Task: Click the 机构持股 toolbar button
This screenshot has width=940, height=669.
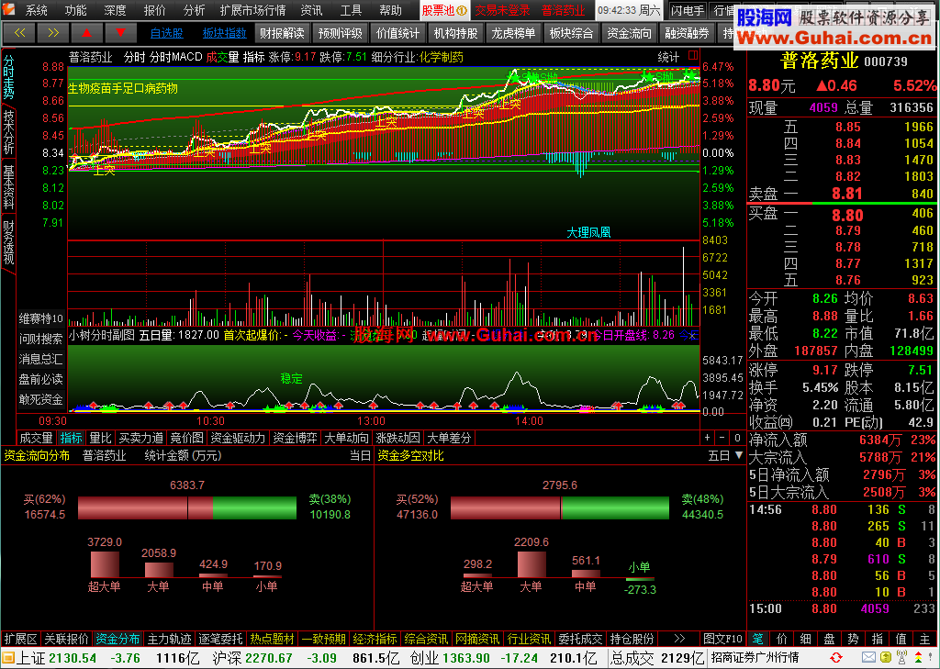Action: click(455, 34)
